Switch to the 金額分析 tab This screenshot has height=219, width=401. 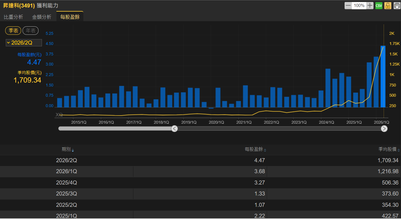pos(42,17)
